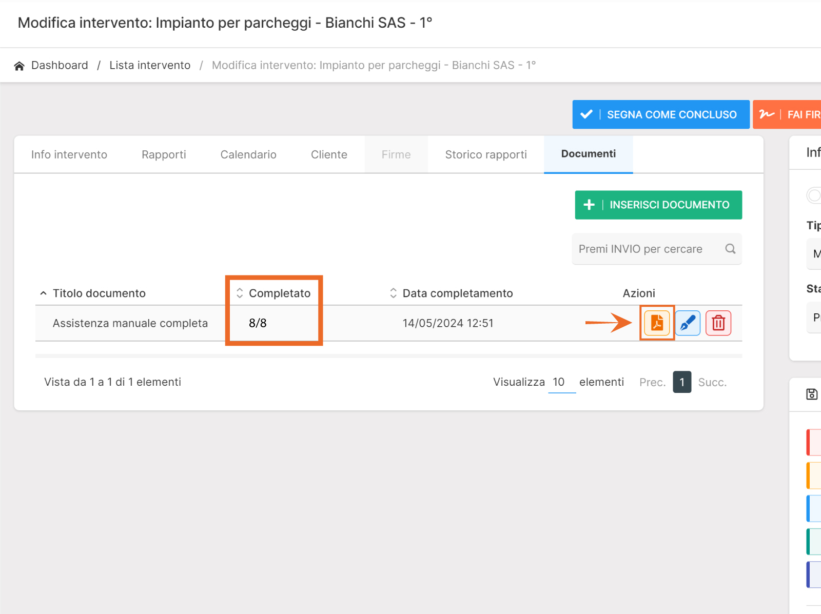Image resolution: width=821 pixels, height=614 pixels.
Task: Click Inserisci documento button
Action: (x=658, y=205)
